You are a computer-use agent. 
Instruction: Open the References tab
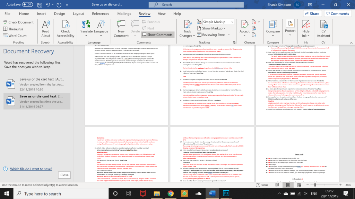pyautogui.click(x=101, y=14)
